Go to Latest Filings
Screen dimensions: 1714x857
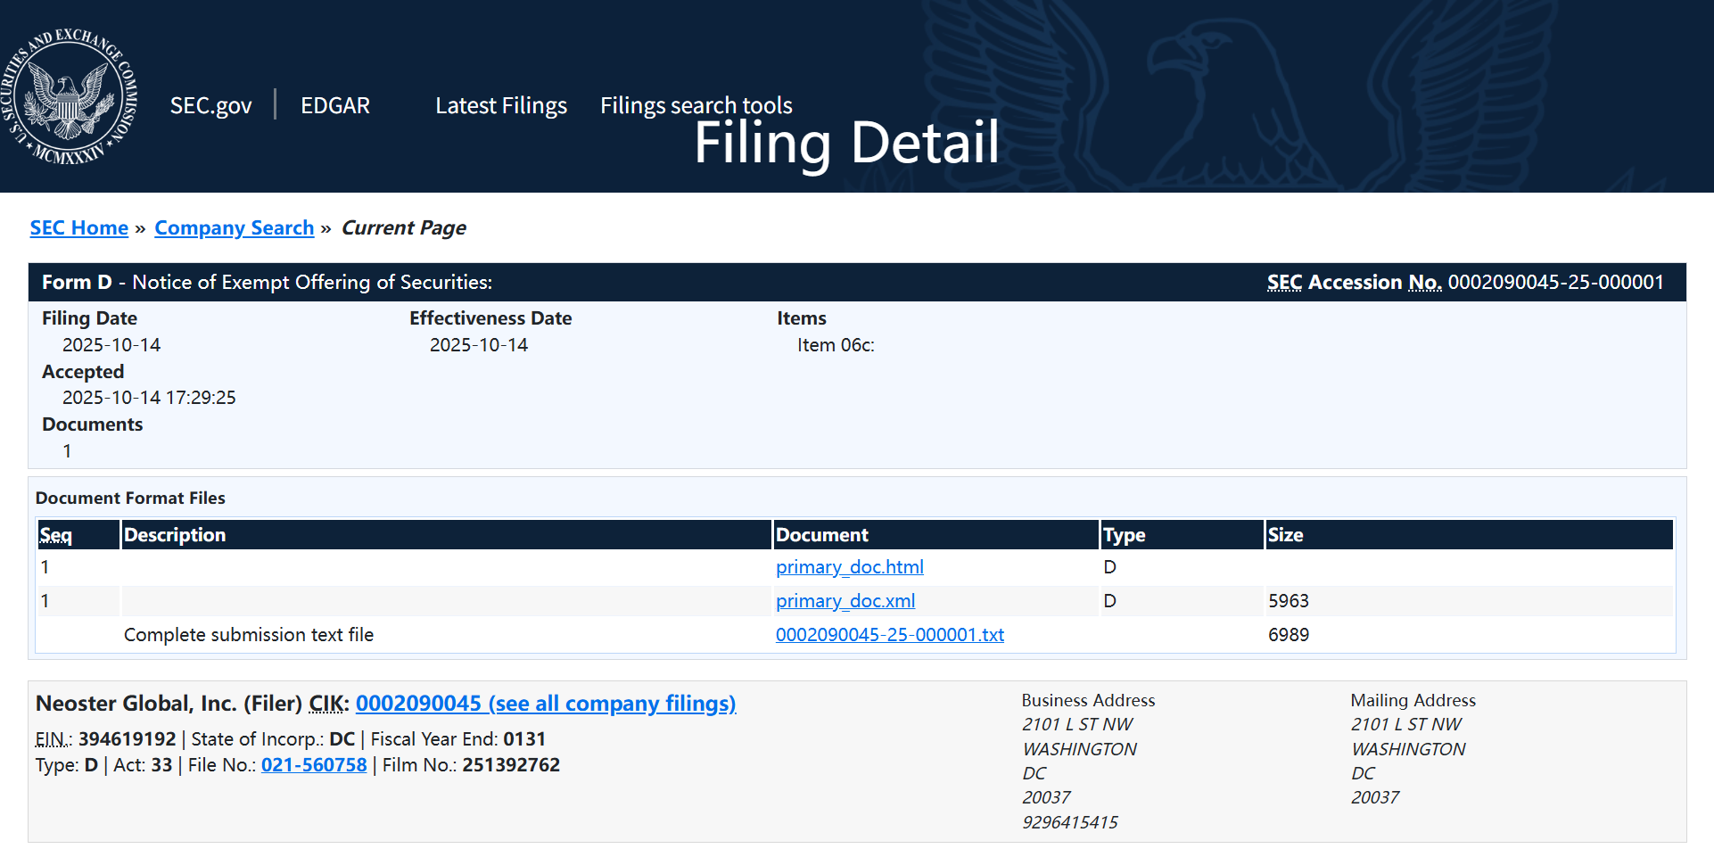tap(501, 105)
